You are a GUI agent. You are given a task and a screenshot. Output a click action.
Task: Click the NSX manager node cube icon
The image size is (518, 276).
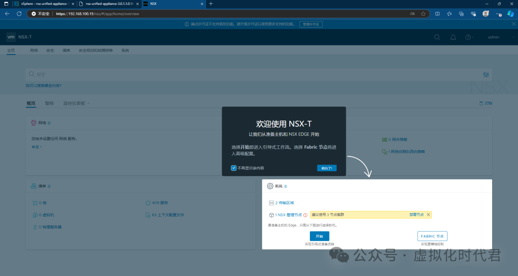271,215
